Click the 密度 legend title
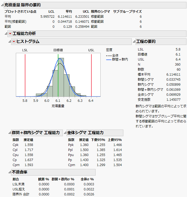Image resolution: width=187 pixels, height=197 pixels. click(109, 50)
